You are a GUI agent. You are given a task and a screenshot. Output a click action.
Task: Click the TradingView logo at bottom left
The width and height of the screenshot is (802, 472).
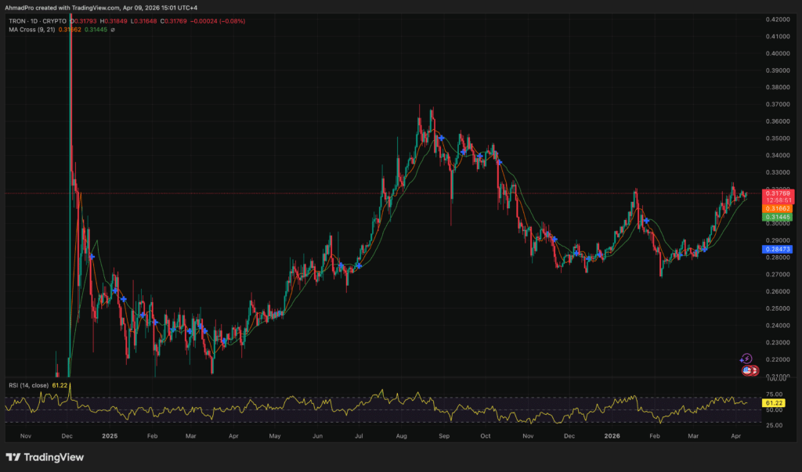point(45,457)
